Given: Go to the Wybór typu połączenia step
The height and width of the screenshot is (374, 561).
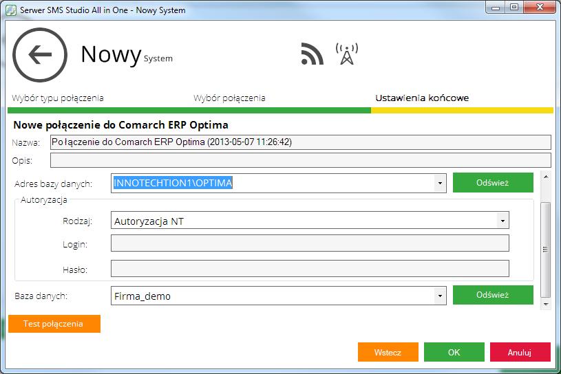Looking at the screenshot, I should [58, 98].
